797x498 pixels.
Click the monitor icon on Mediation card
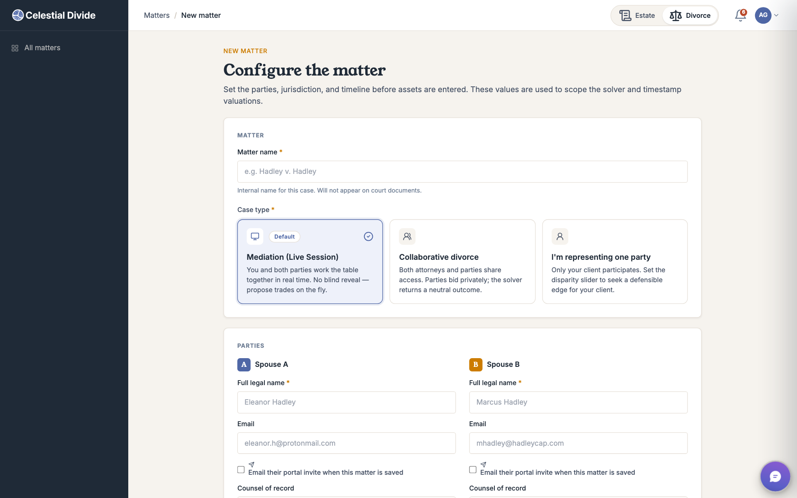255,237
